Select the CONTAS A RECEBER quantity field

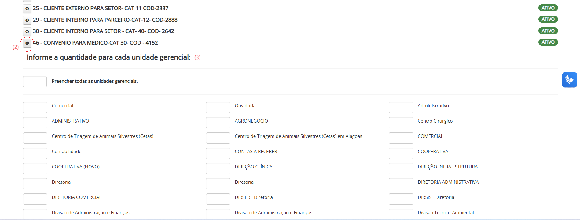(218, 153)
